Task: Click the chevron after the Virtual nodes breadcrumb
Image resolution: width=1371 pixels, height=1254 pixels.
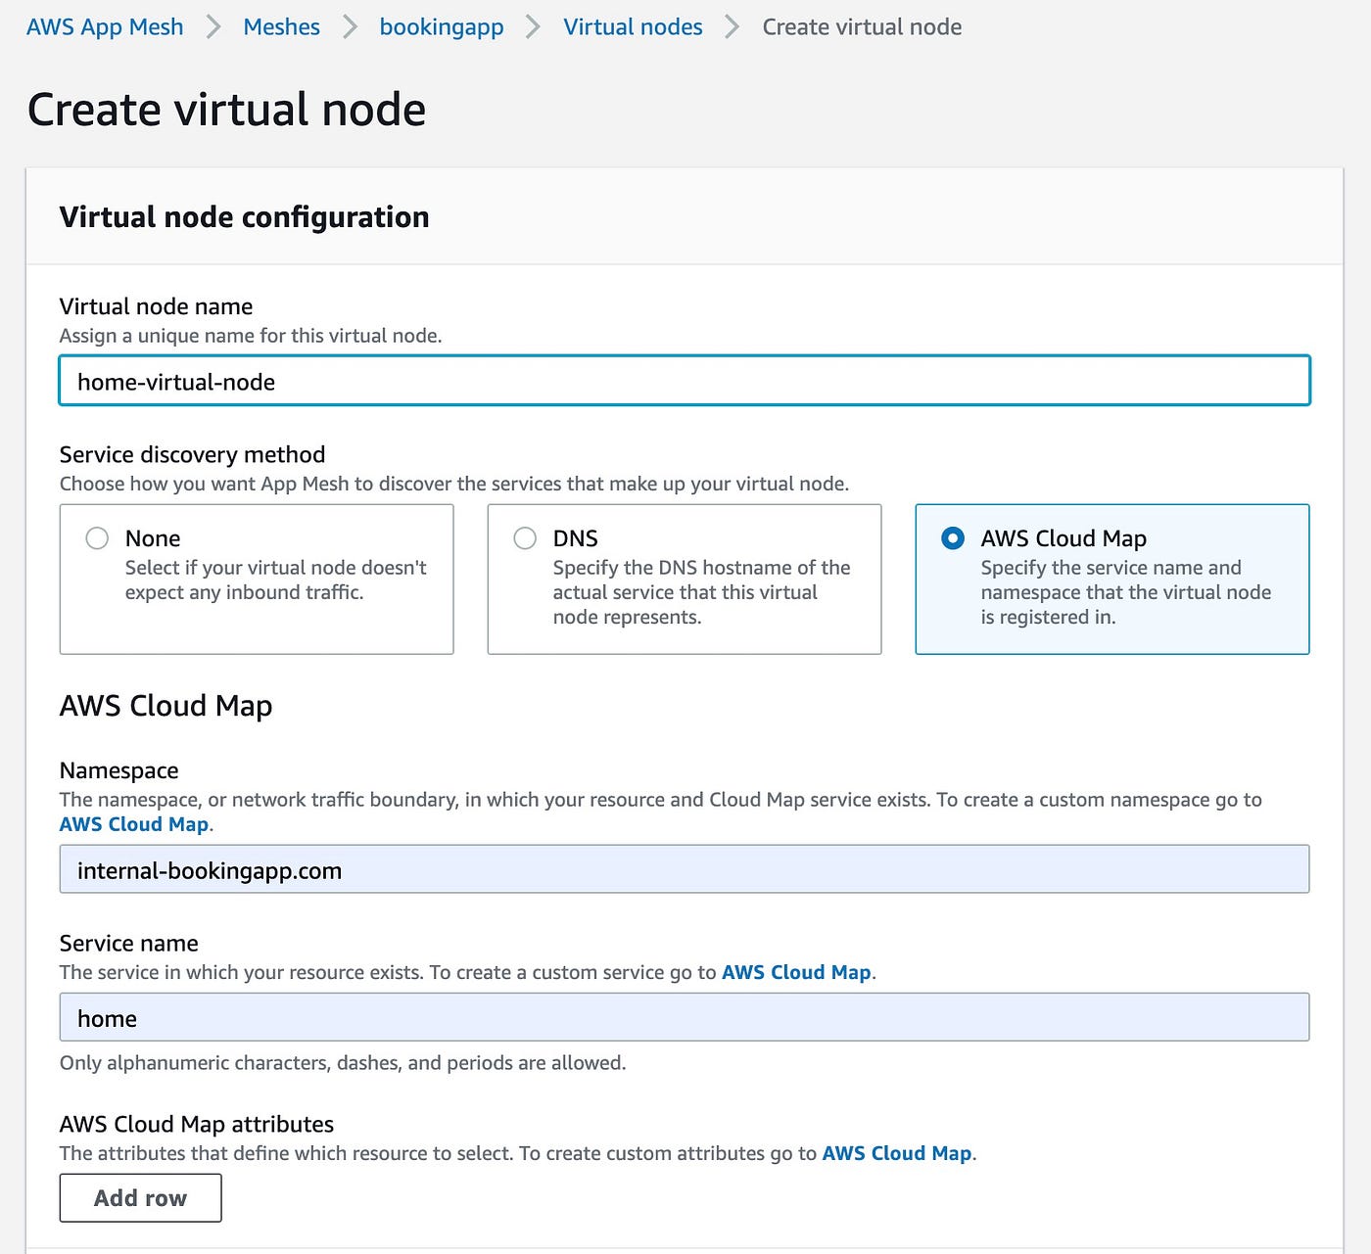Action: pyautogui.click(x=733, y=27)
